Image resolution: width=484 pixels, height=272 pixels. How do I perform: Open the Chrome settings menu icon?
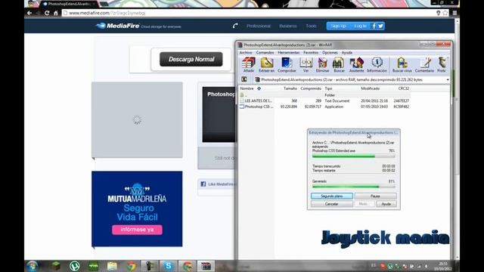coord(455,13)
